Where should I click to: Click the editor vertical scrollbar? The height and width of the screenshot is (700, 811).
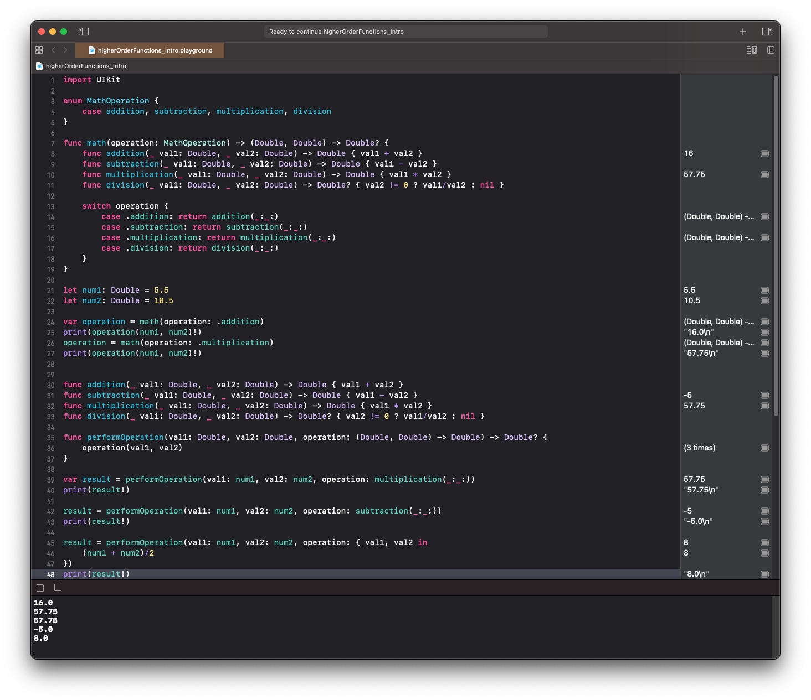pos(776,246)
